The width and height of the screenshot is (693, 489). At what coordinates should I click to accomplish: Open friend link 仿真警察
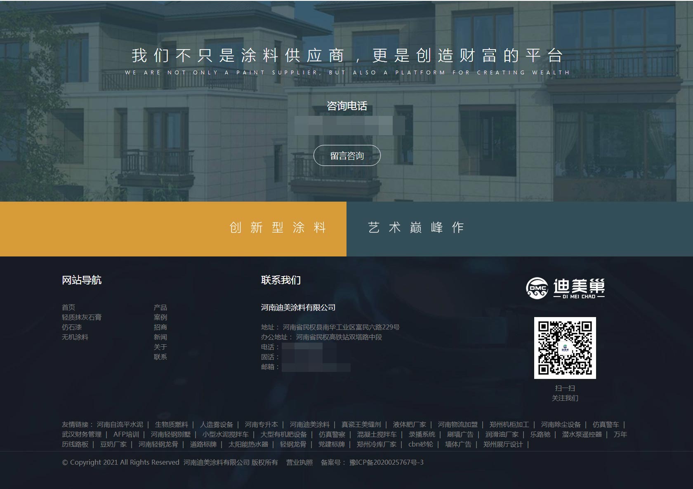[x=332, y=434]
